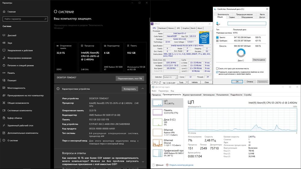Screen dimensions: 301x169
Task: Switch to Процессы tab in Task Manager
Action: coord(156,95)
